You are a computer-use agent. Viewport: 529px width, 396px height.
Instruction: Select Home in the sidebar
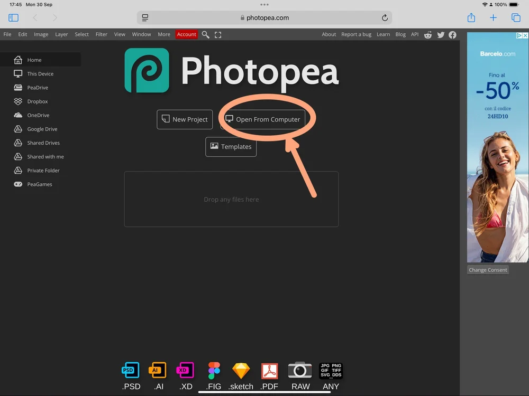pyautogui.click(x=41, y=60)
